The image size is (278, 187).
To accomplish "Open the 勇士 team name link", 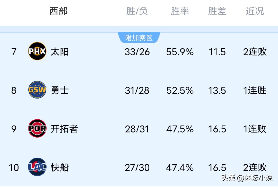I will pyautogui.click(x=59, y=90).
